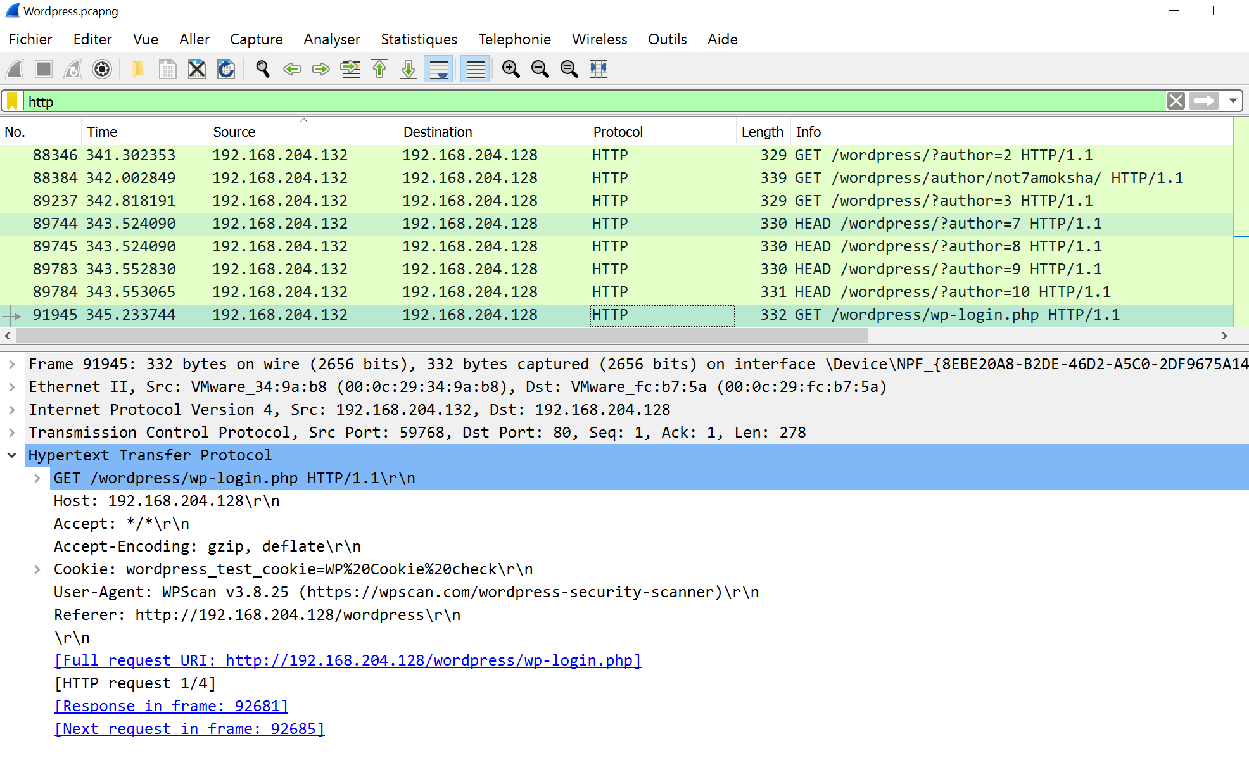1249x758 pixels.
Task: Select packet 88346 author=2 row
Action: point(616,155)
